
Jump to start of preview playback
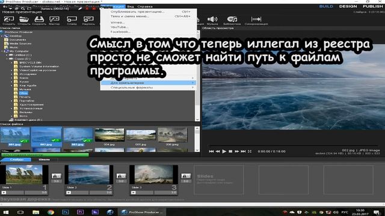[x=211, y=151]
